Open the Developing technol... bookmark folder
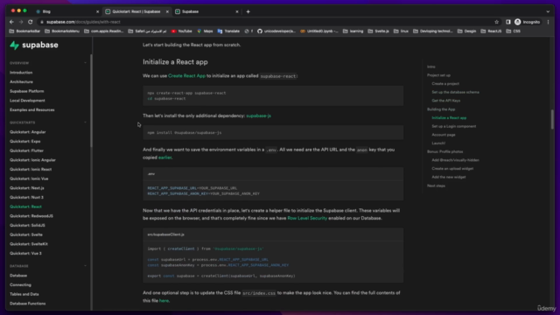560x315 pixels. (433, 31)
